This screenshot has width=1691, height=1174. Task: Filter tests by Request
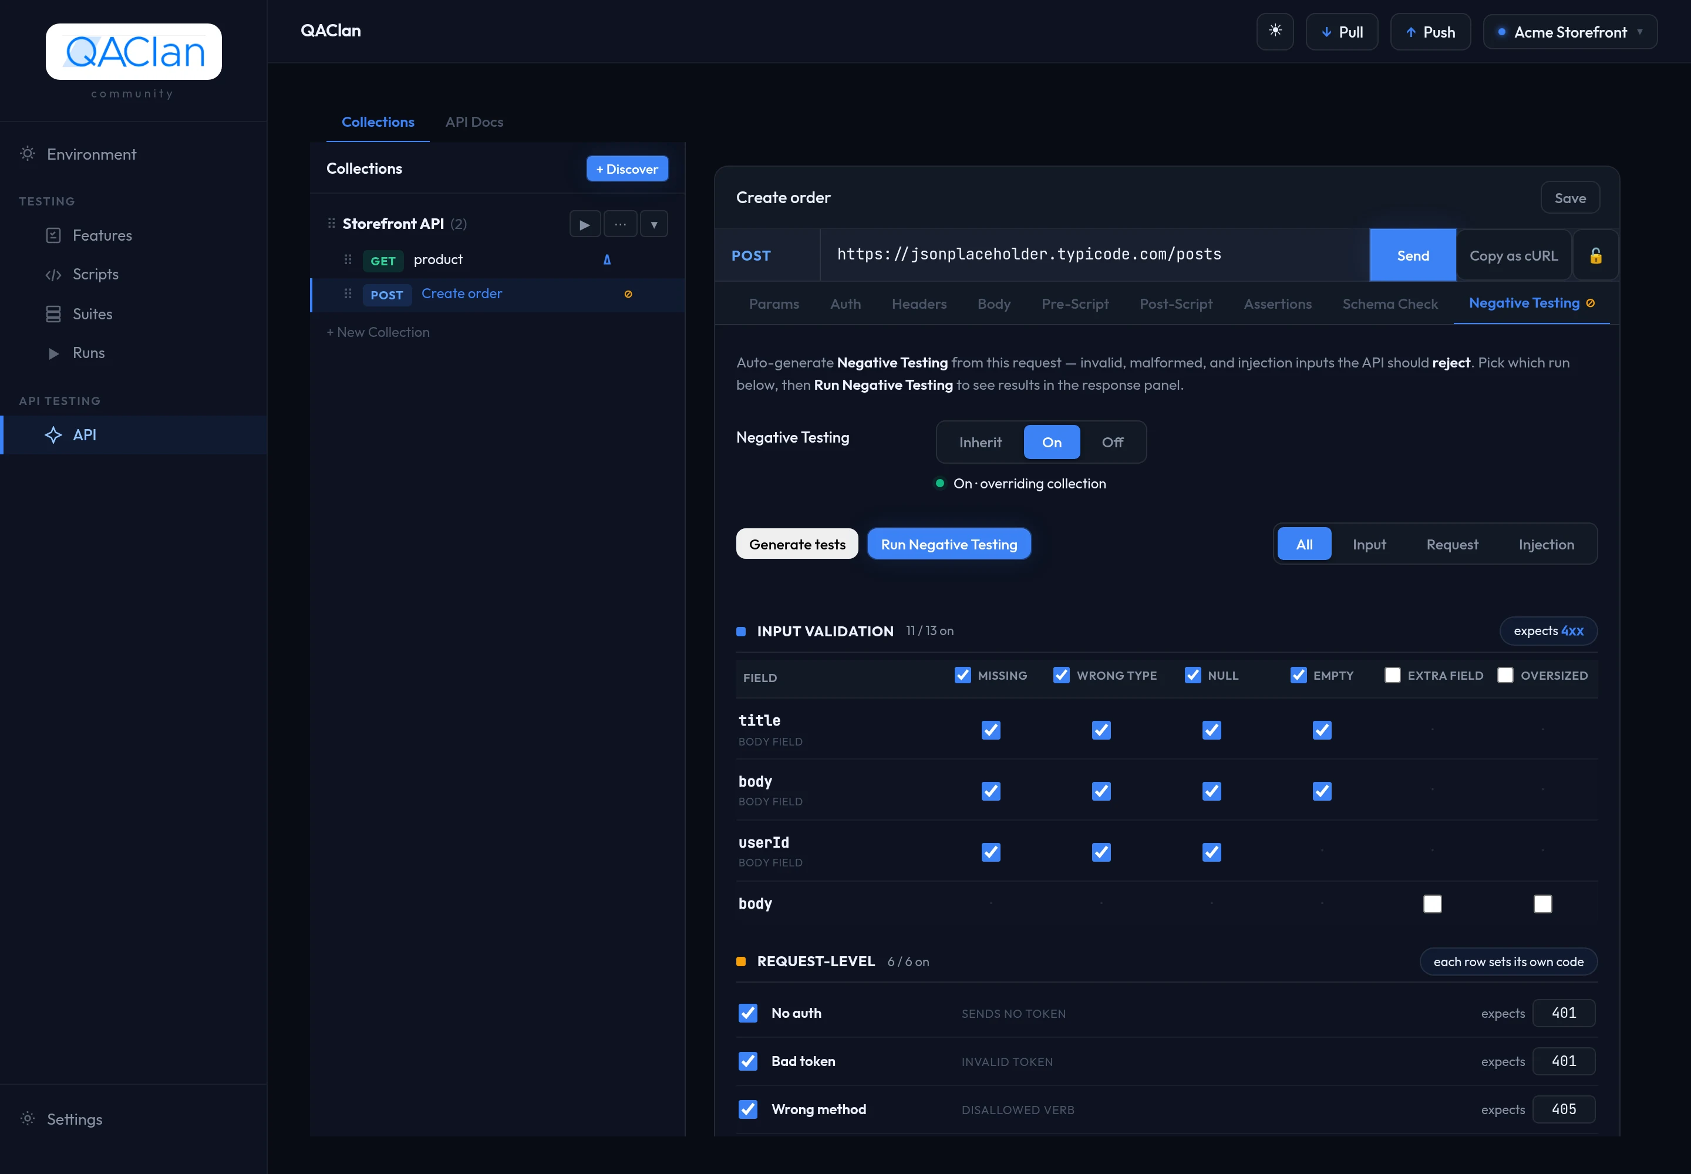1452,544
